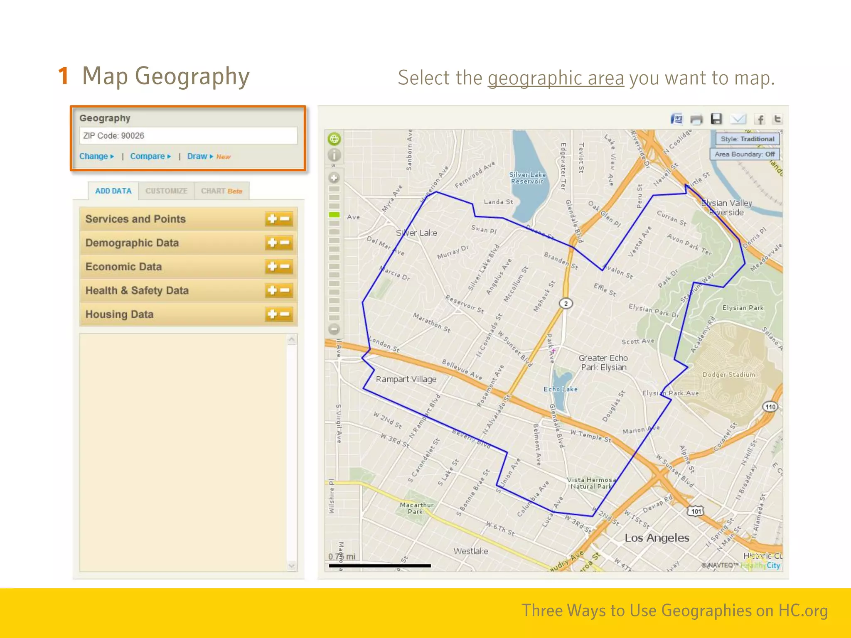851x638 pixels.
Task: Share map on Twitter
Action: [777, 119]
